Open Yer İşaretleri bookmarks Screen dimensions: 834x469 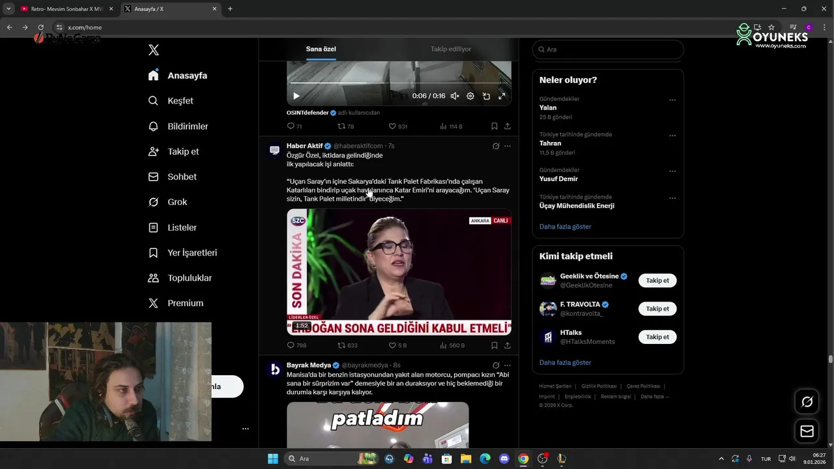click(x=183, y=253)
